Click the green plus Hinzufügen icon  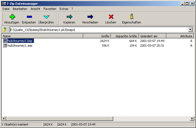pos(12,17)
